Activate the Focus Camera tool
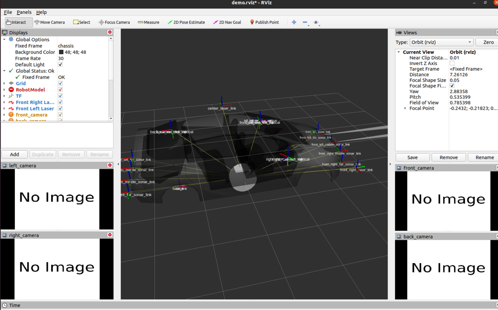498x310 pixels. coord(114,22)
